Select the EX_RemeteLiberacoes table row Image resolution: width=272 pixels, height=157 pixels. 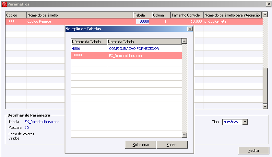click(x=126, y=56)
